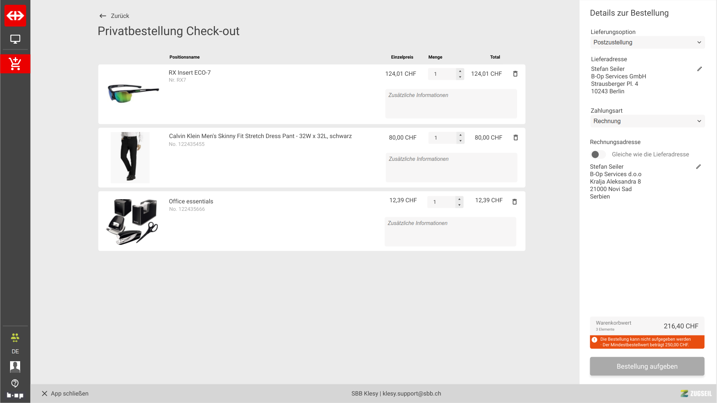Expand the Zahlungsart Rechnung dropdown

(647, 121)
